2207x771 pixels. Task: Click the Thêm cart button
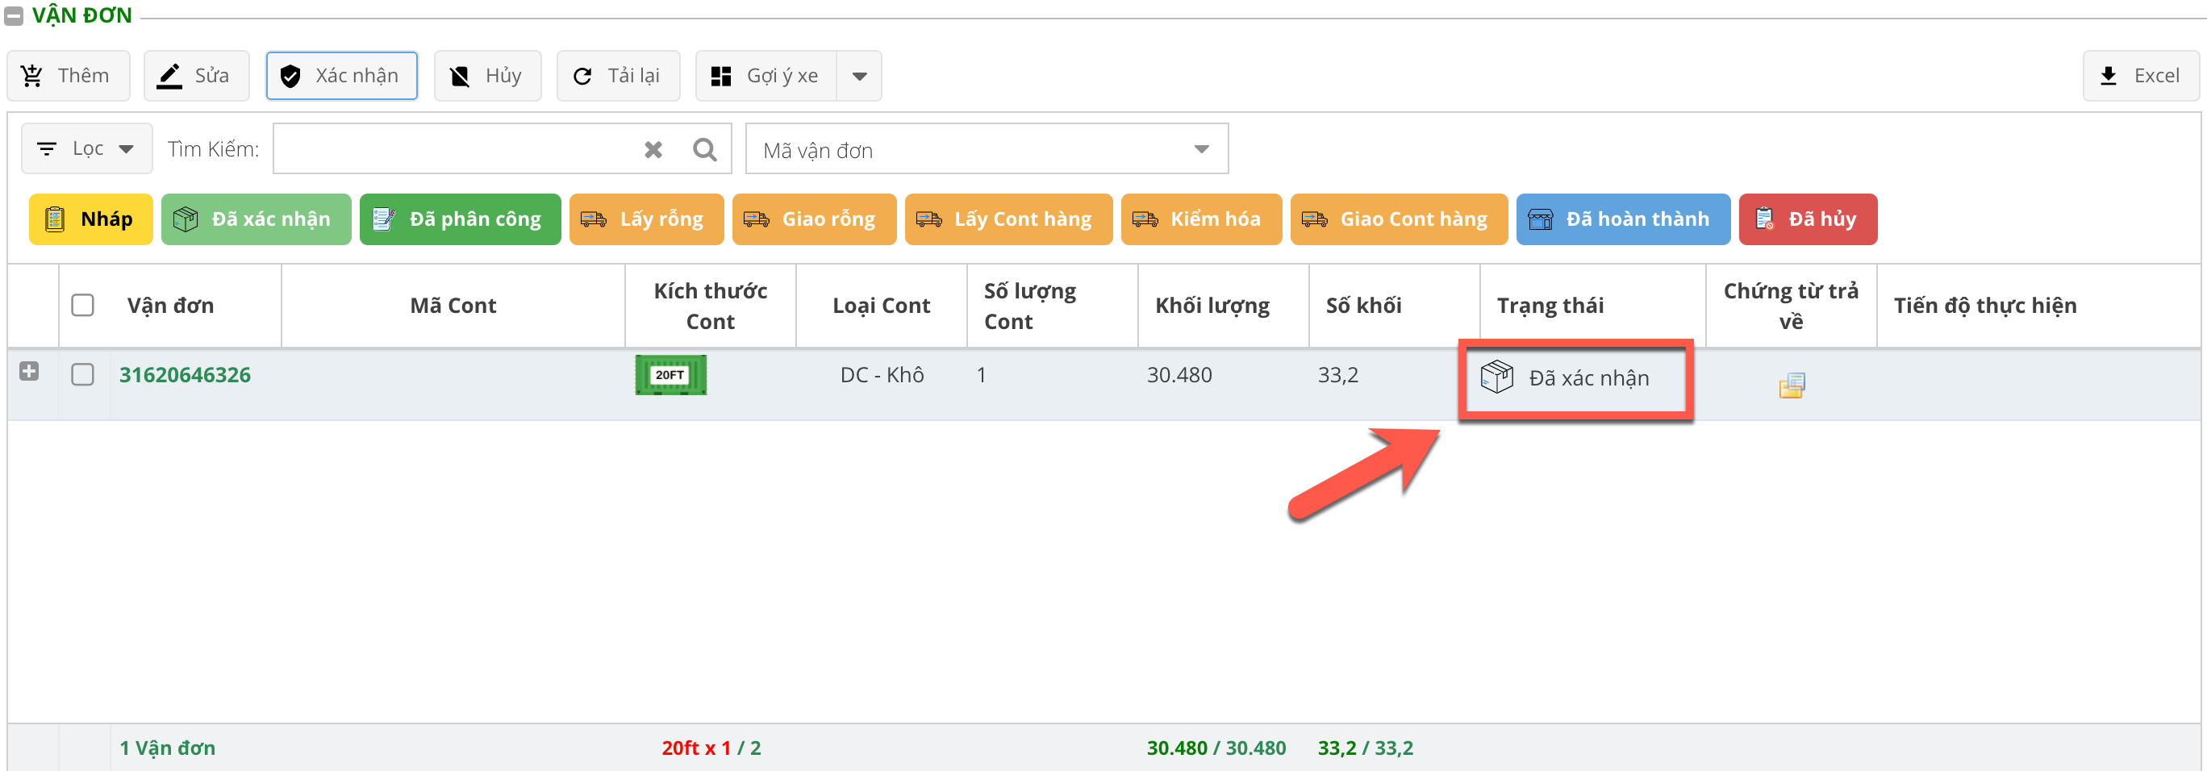(x=69, y=77)
